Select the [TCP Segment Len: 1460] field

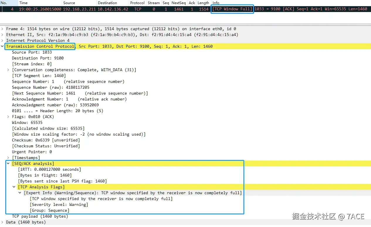(x=39, y=76)
